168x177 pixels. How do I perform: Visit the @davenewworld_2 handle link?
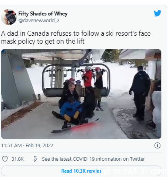[x=39, y=21]
